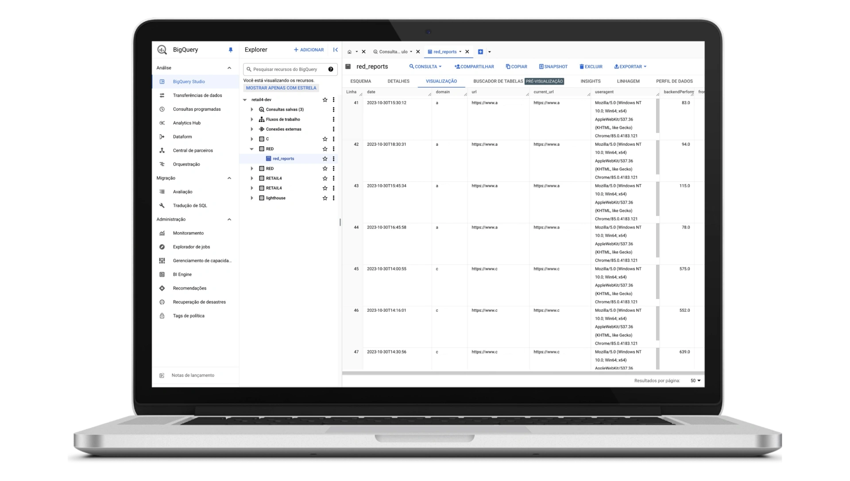Close the red_reports tab

click(x=467, y=52)
